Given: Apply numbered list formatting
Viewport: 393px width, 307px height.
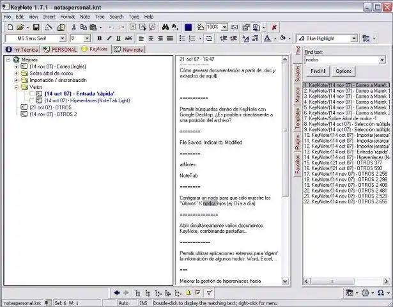Looking at the screenshot, I should [x=192, y=38].
